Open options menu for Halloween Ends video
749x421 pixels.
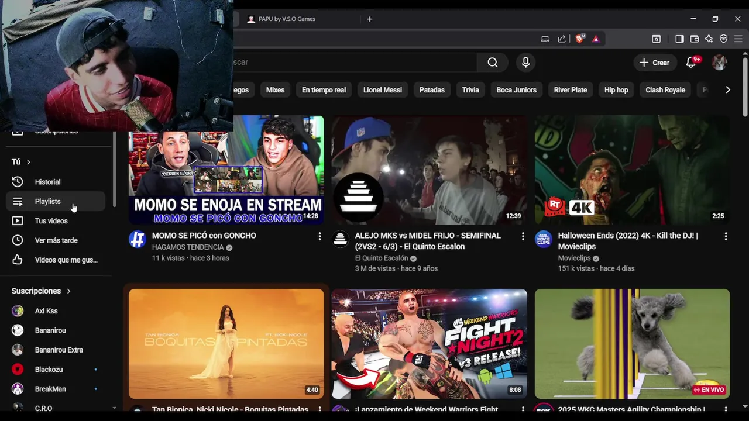pyautogui.click(x=726, y=236)
